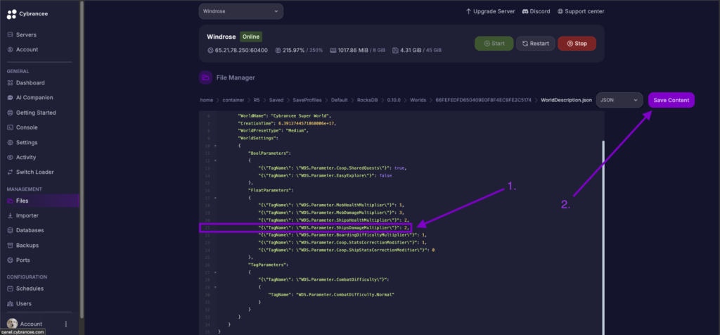This screenshot has height=335, width=720.
Task: Open the Discord link icon
Action: point(524,11)
